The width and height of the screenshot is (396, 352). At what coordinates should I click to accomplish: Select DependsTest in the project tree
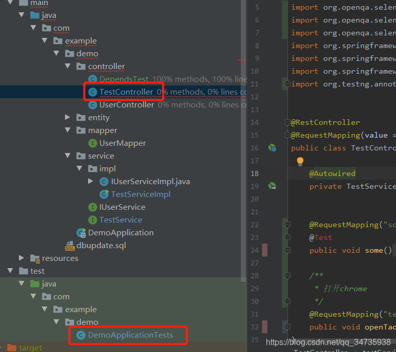[124, 79]
